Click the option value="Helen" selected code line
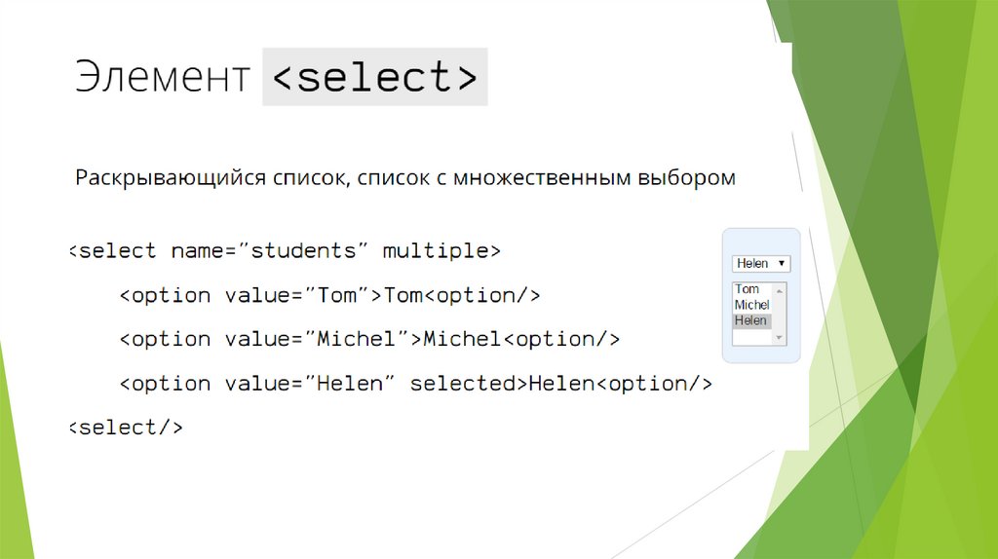The image size is (998, 559). (415, 384)
